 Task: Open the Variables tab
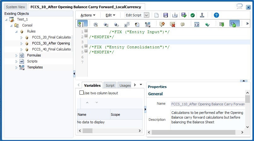tap(92, 85)
